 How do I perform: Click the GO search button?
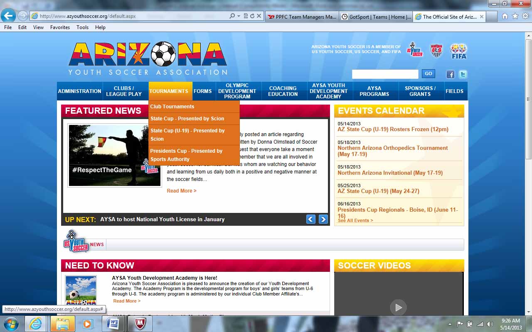pos(428,73)
